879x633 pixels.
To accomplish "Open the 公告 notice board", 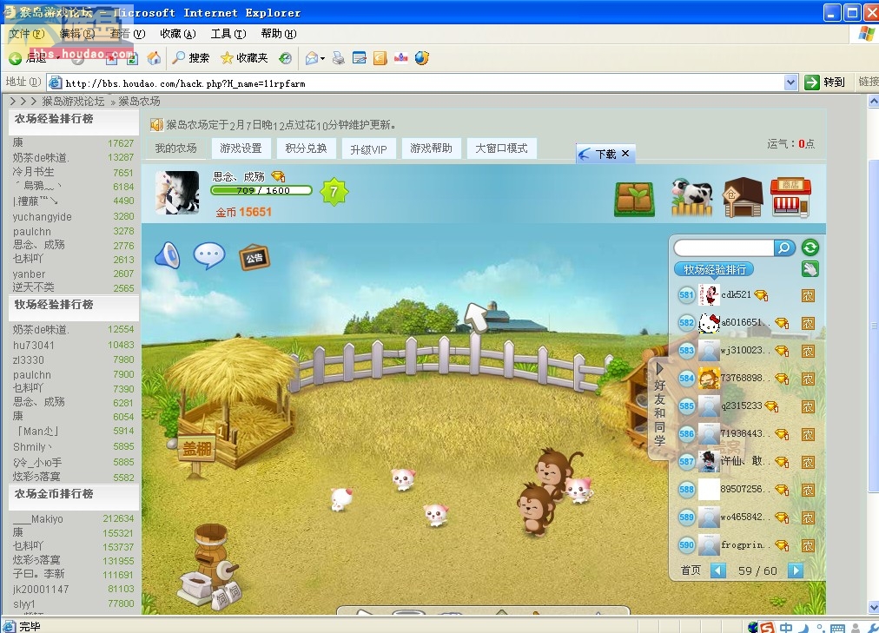I will pos(254,258).
